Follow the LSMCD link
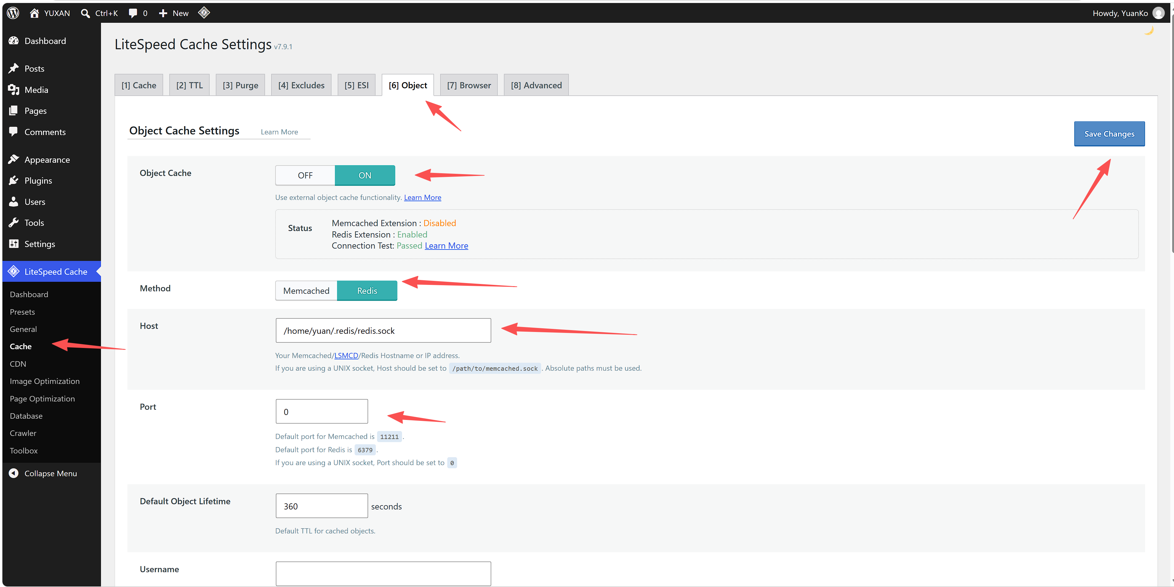The width and height of the screenshot is (1174, 587). [x=346, y=355]
